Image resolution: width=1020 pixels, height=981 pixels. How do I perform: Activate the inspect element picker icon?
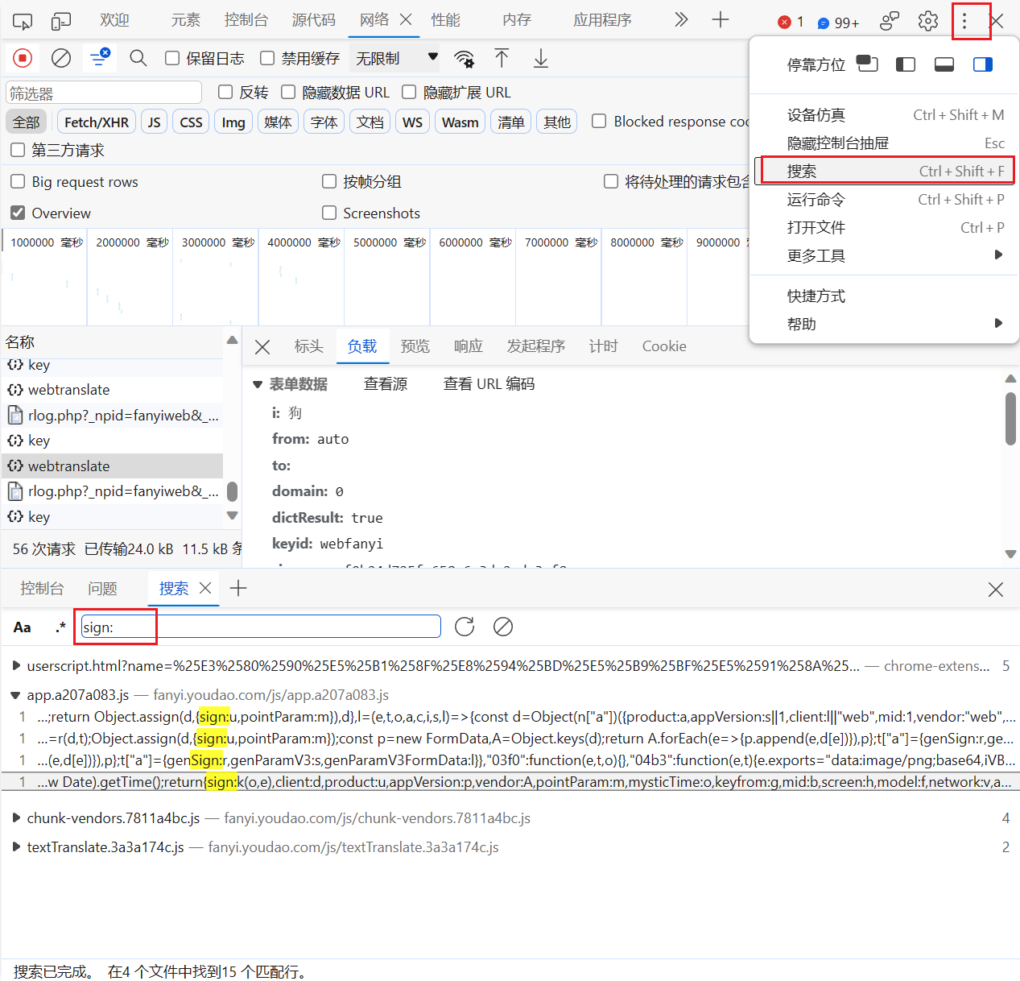point(23,21)
